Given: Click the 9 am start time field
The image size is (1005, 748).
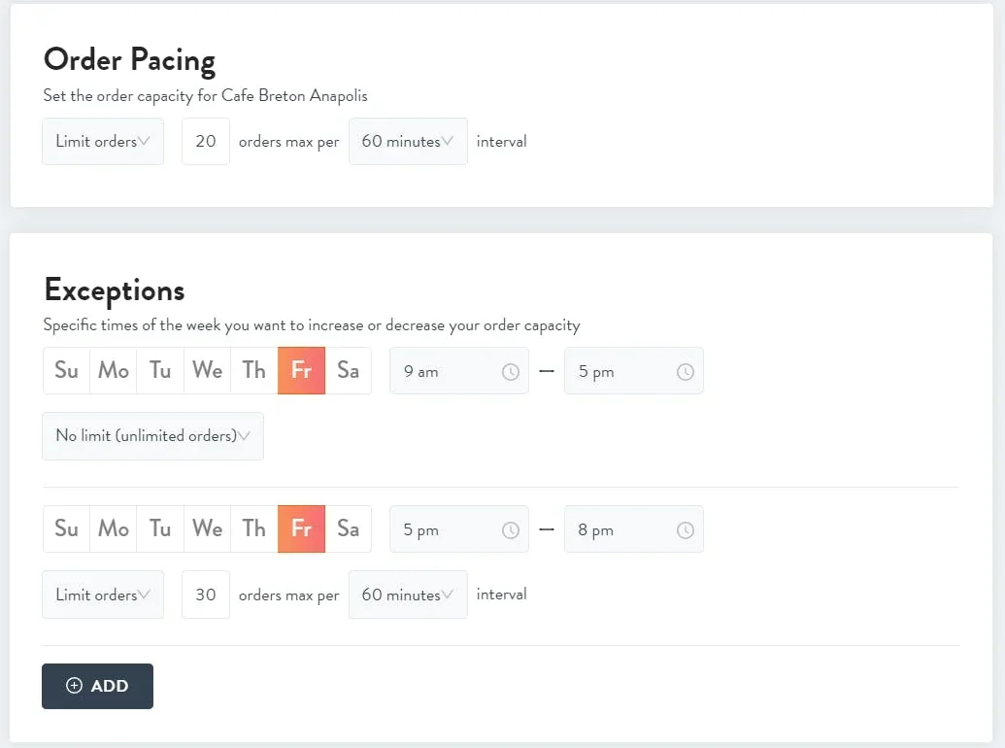Looking at the screenshot, I should click(x=459, y=371).
